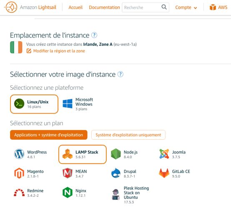
Task: Pick the Joomla logo icon
Action: [164, 154]
